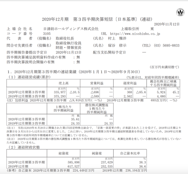Select document title 2020年12月期 第3四半期決算短信
Viewport: 188px width, 174px height.
(x=77, y=20)
